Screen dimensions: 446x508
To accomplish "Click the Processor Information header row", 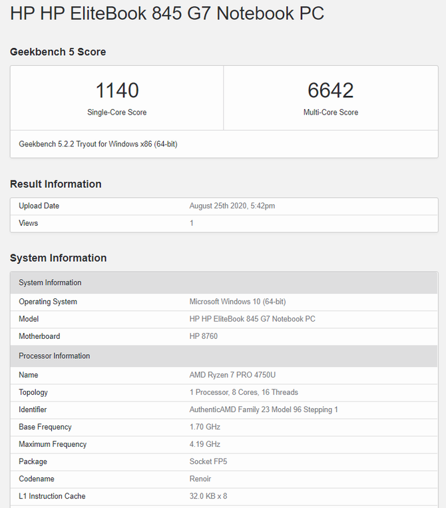I will point(224,356).
